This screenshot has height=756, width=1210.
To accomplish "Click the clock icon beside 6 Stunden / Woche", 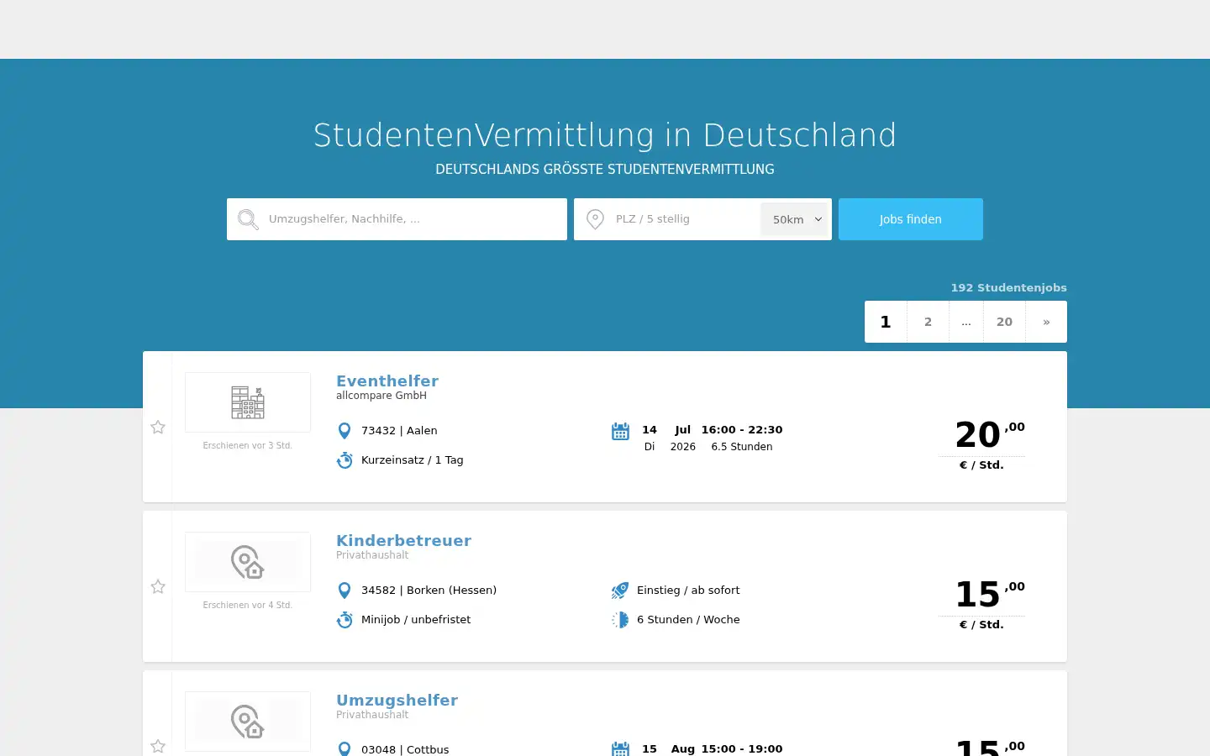I will [x=620, y=620].
